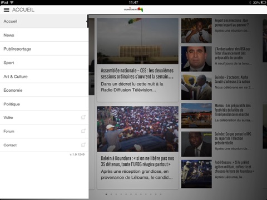Choose Économie from the menu
The height and width of the screenshot is (200, 267).
(x=44, y=90)
